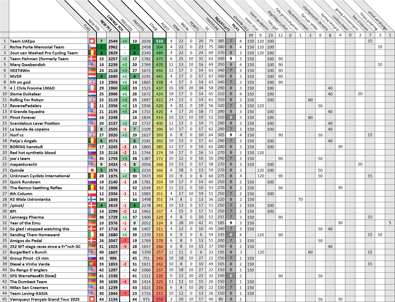Click the +4 position change for Chris Froome LMAO

[x=124, y=88]
